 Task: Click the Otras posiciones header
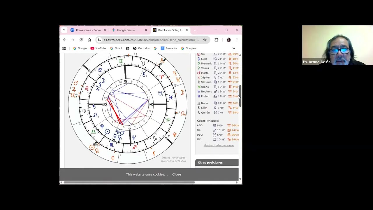pos(217,162)
